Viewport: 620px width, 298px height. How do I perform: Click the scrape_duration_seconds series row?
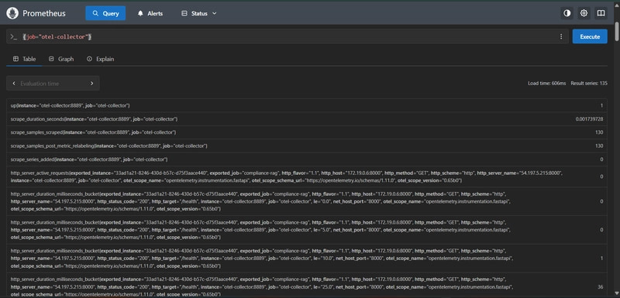[307, 118]
